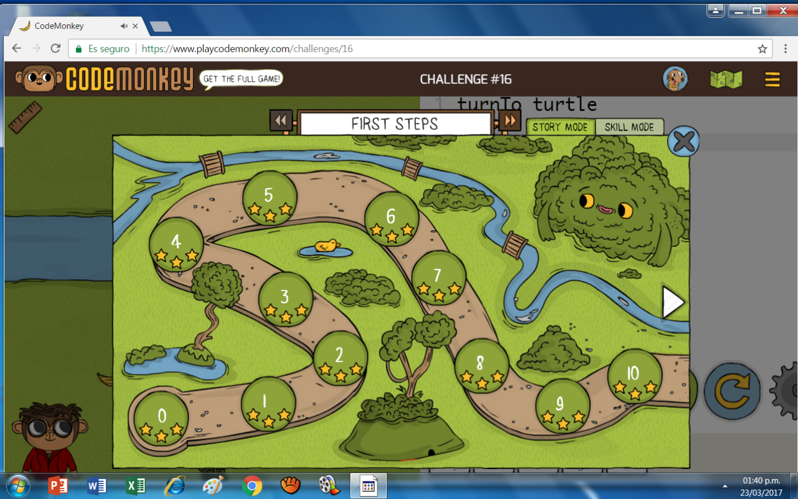
Task: Start challenge 10 level
Action: [635, 376]
